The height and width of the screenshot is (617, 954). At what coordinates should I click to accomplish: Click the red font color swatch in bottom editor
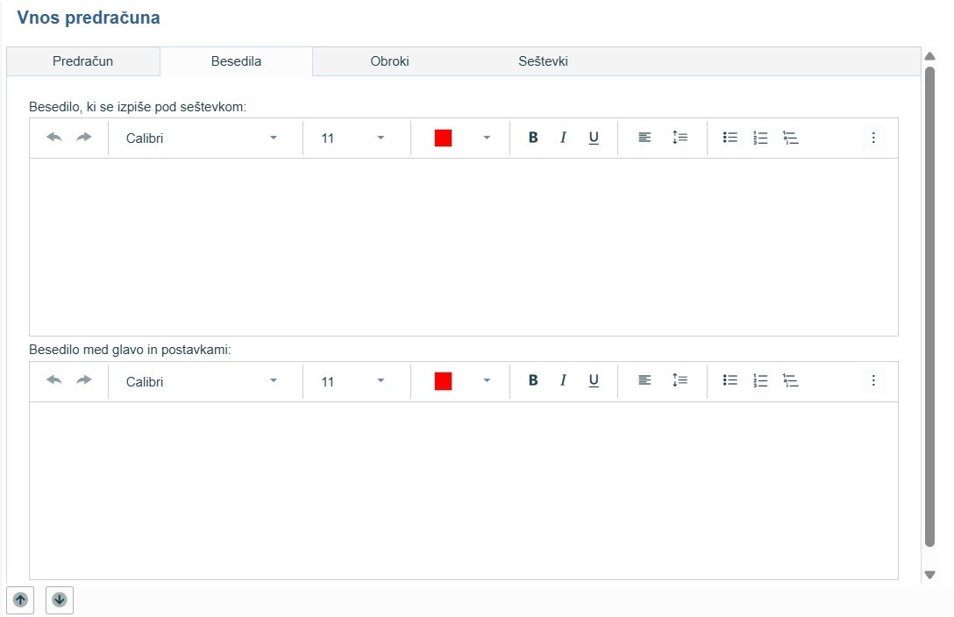443,381
